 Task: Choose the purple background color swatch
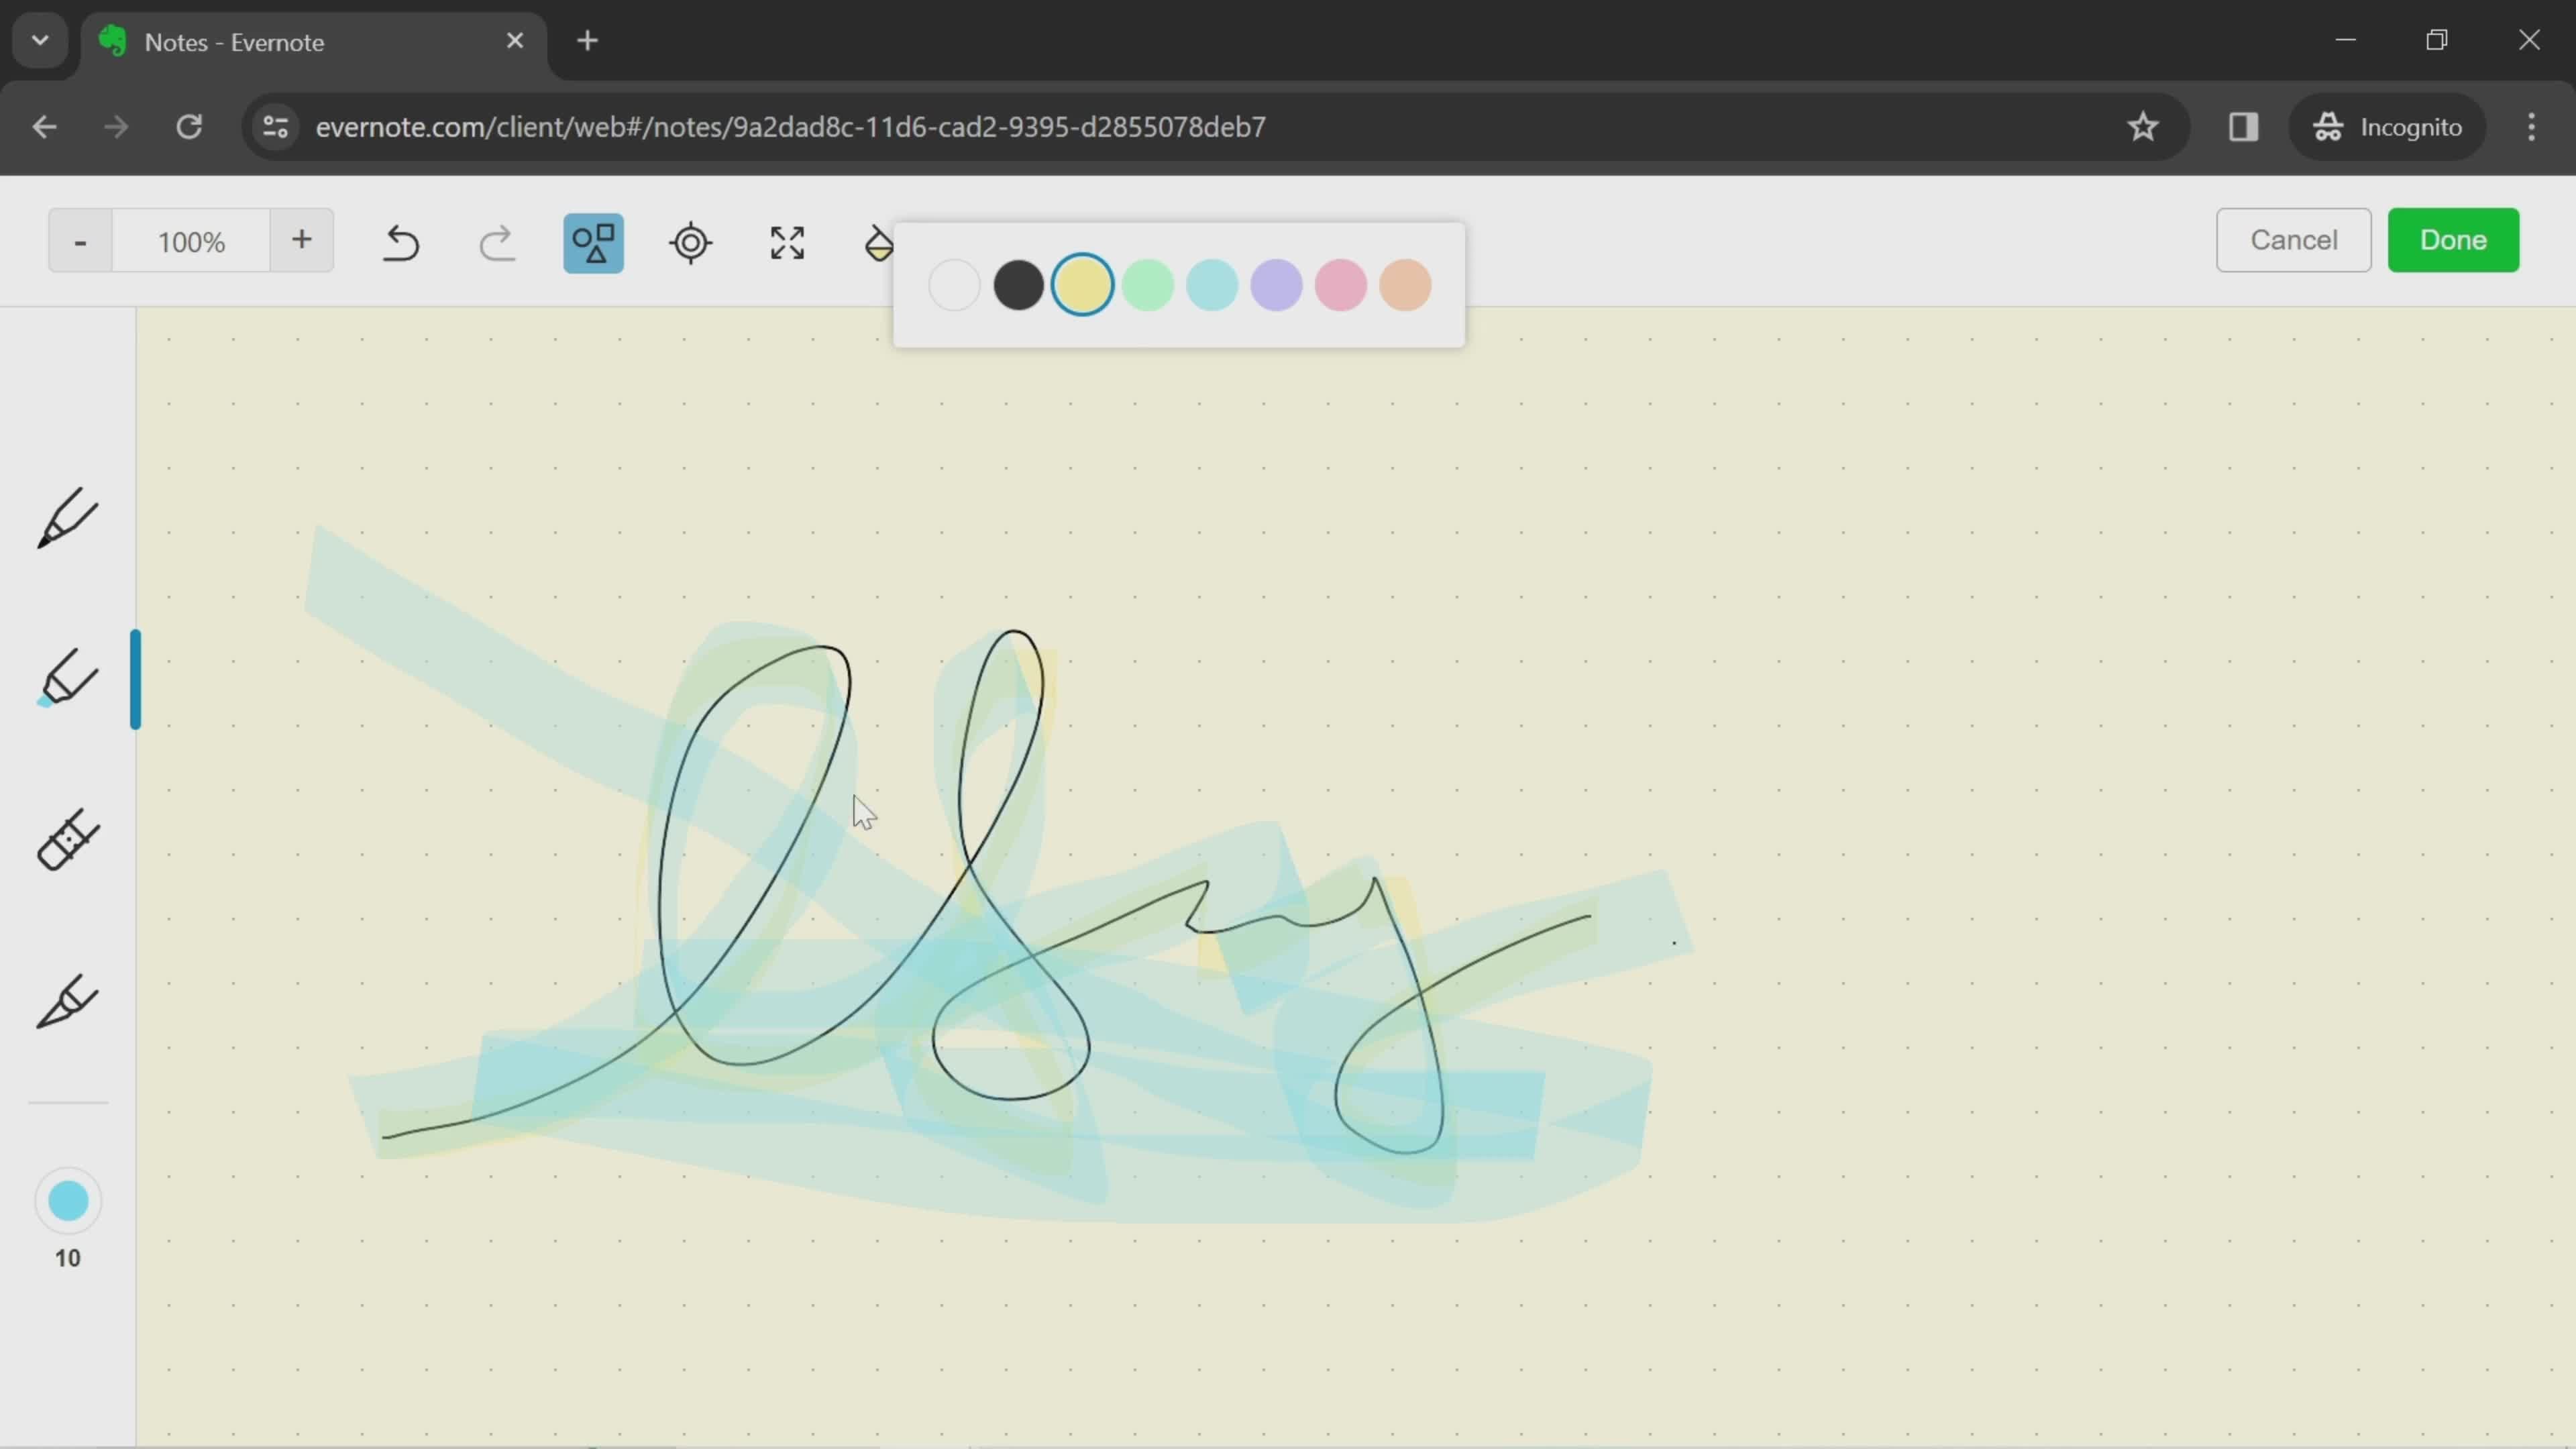(1276, 285)
